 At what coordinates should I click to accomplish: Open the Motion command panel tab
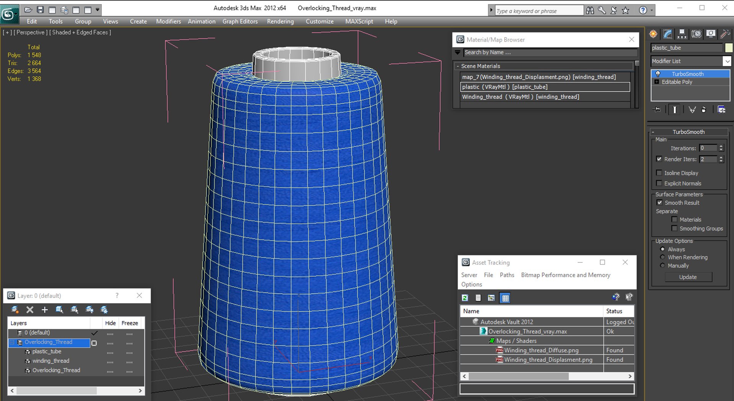(696, 34)
